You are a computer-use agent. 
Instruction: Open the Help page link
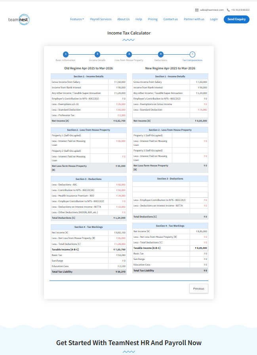coord(139,19)
